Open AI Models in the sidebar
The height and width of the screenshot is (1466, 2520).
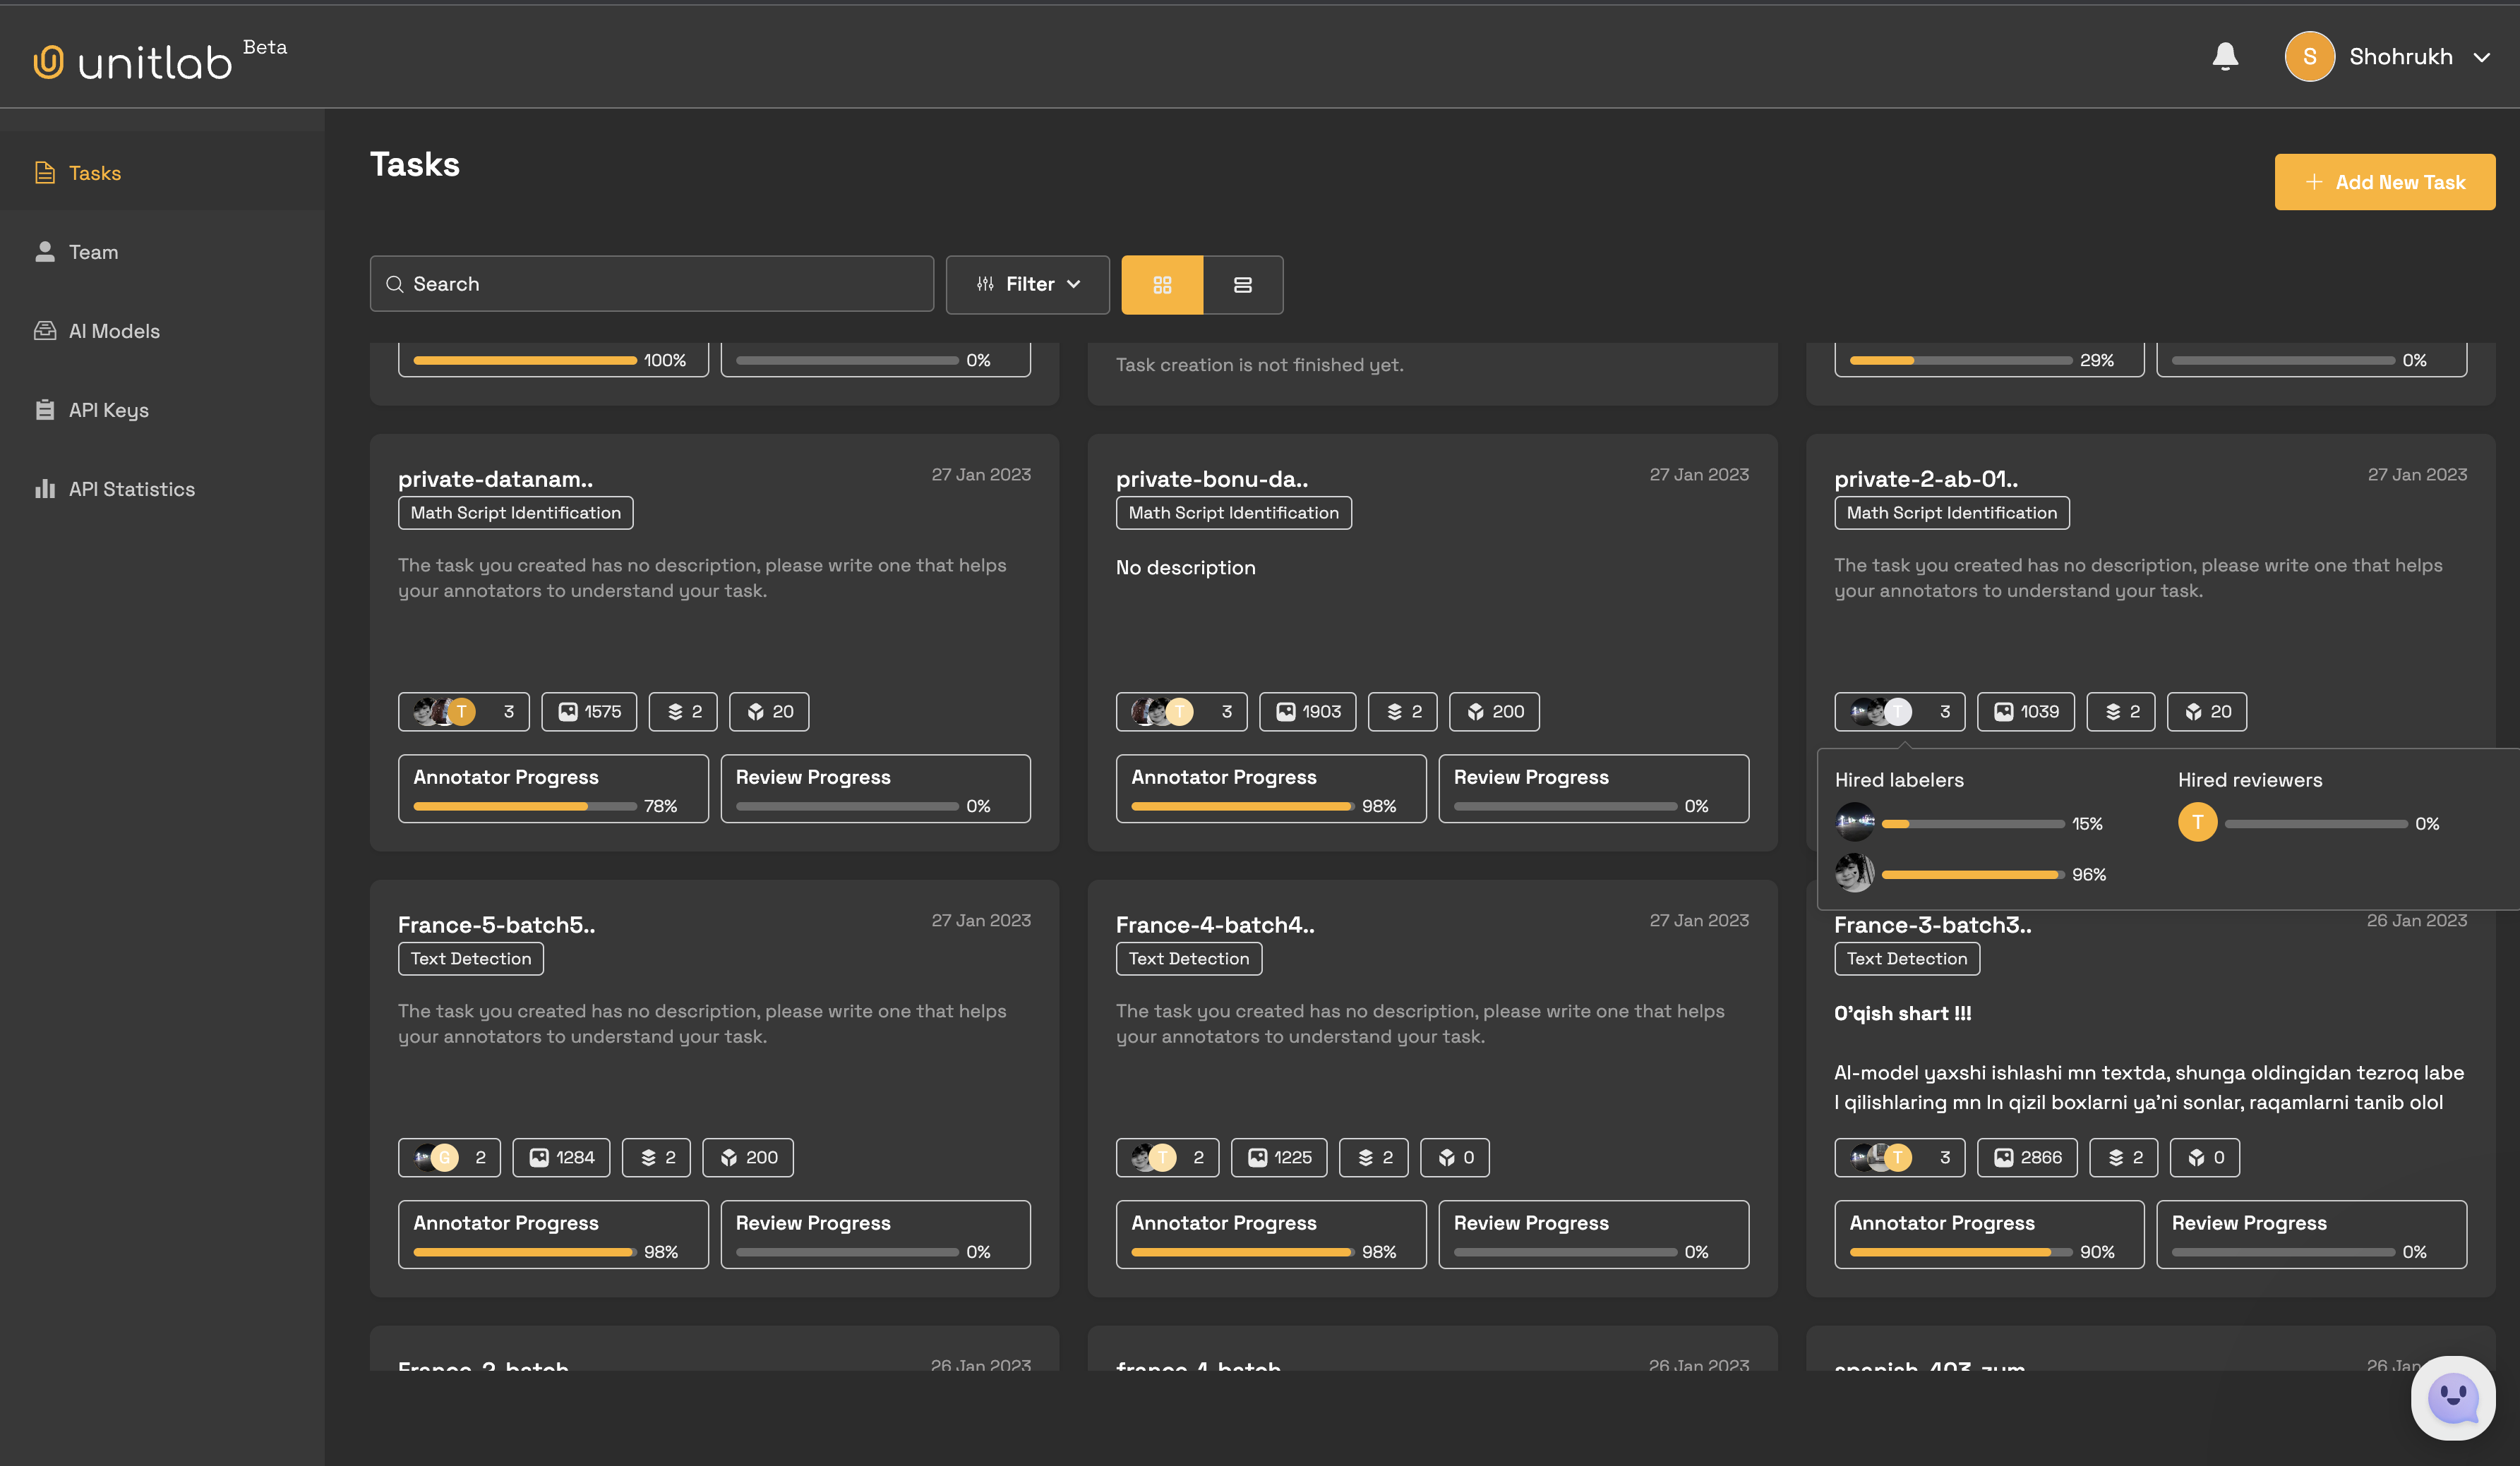162,331
